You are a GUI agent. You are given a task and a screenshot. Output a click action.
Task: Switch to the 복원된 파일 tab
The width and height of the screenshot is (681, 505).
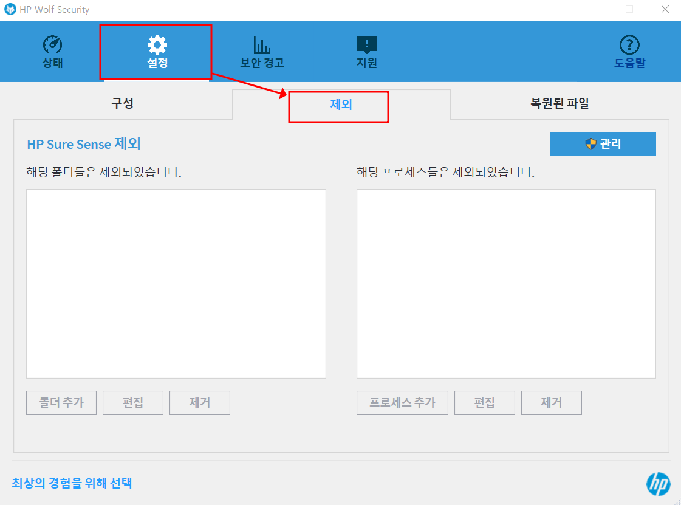pos(560,103)
